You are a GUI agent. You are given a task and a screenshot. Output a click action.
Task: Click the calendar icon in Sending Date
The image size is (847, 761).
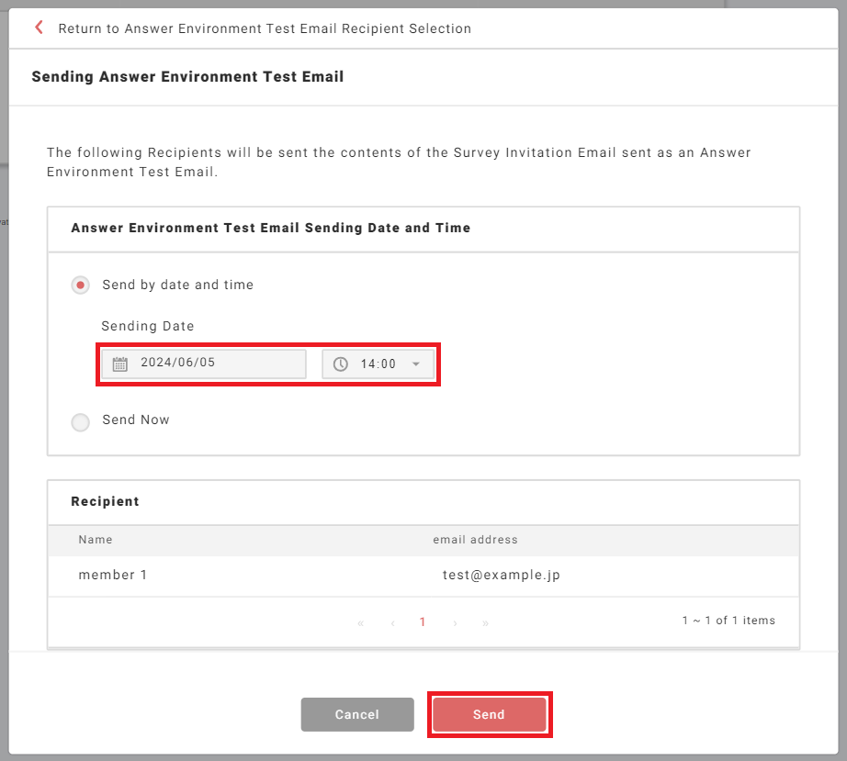pos(119,364)
